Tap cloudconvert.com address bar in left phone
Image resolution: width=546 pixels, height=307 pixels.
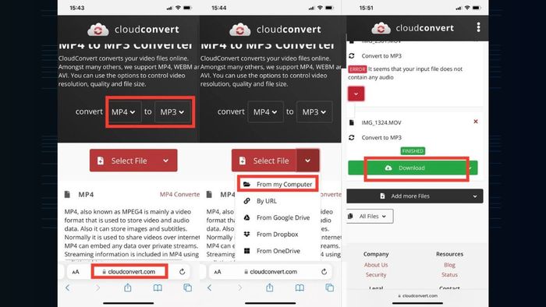click(x=129, y=271)
